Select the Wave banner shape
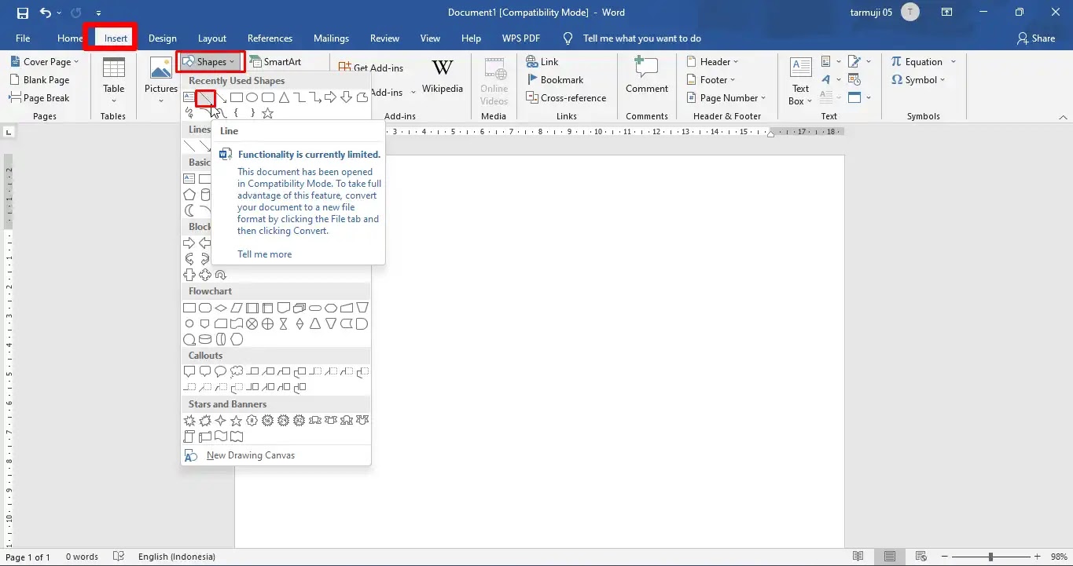Screen dimensions: 1073x566 (x=221, y=436)
